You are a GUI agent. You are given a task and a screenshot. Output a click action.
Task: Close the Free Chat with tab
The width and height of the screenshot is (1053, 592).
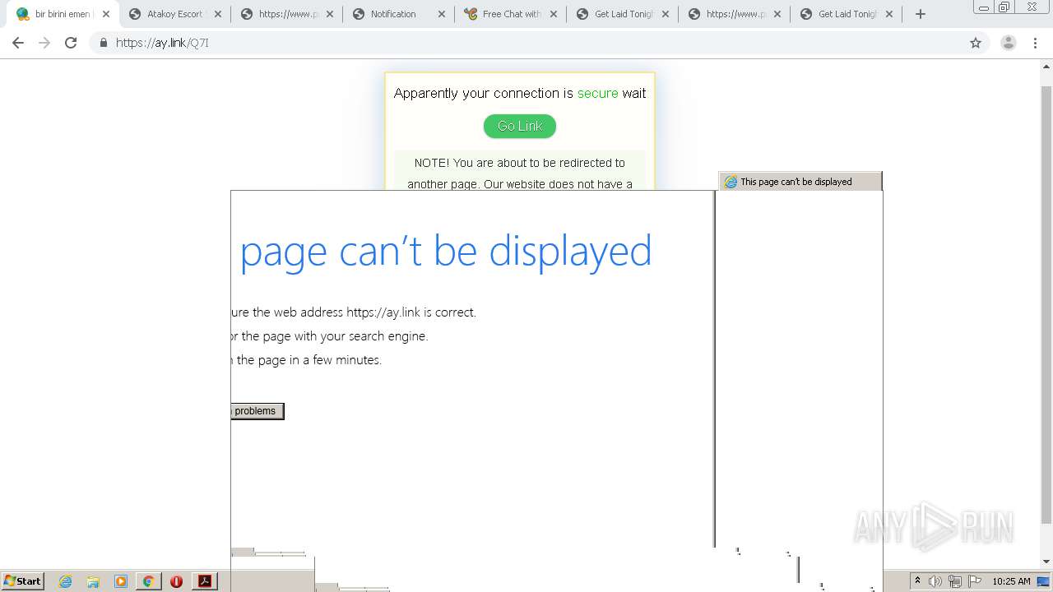pyautogui.click(x=554, y=14)
